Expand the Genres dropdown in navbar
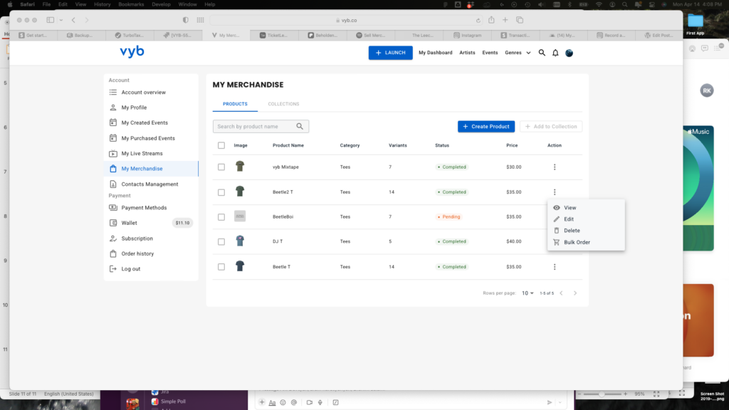This screenshot has height=410, width=729. coord(518,53)
